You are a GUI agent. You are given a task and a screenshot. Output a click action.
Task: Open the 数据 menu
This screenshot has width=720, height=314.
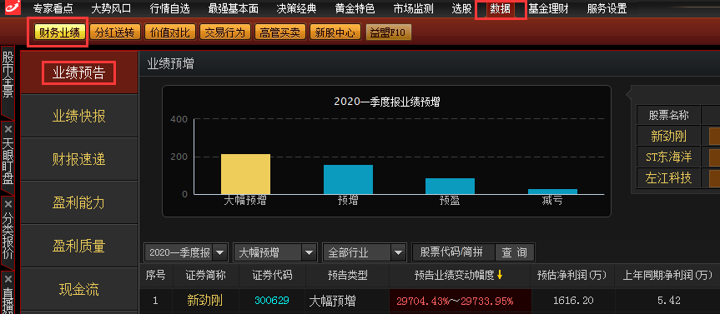click(x=500, y=8)
